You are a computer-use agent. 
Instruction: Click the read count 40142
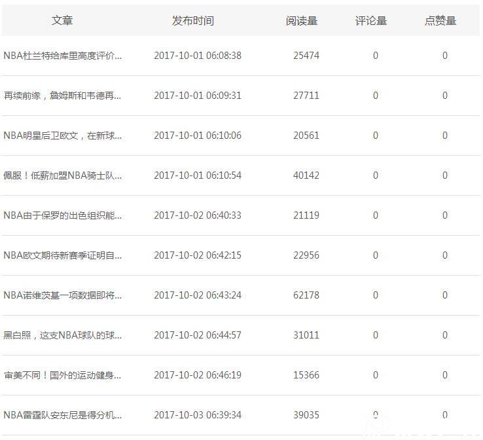306,175
